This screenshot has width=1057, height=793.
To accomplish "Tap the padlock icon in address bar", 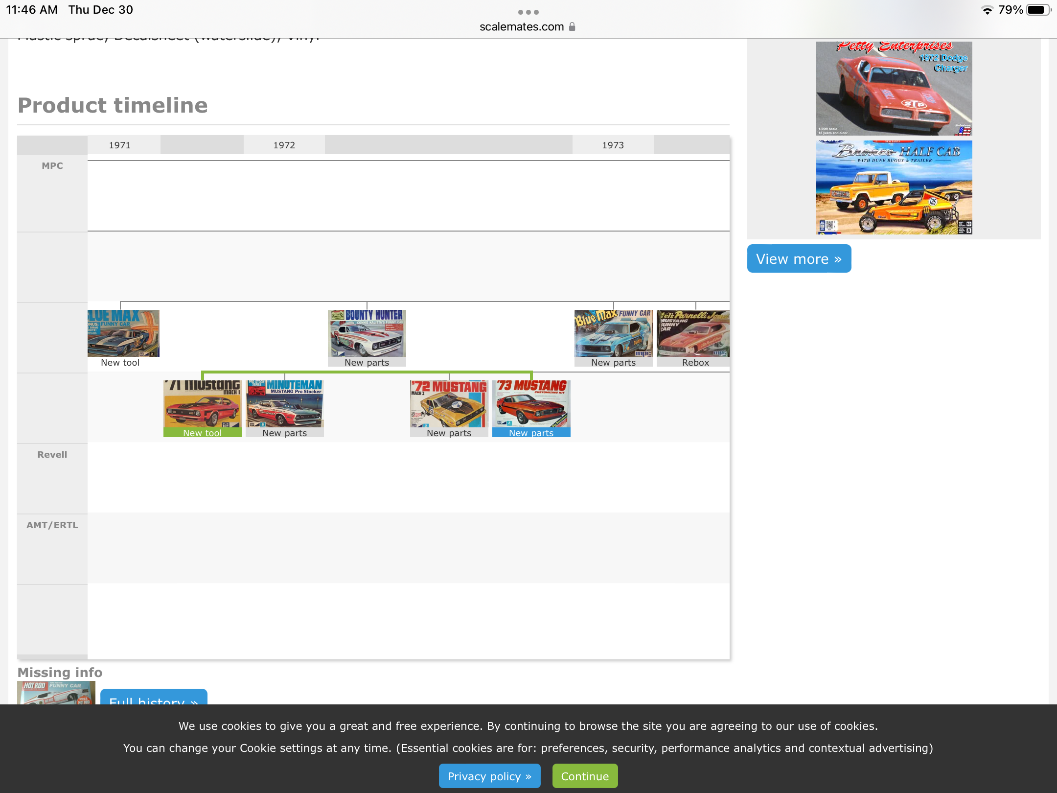I will coord(572,27).
